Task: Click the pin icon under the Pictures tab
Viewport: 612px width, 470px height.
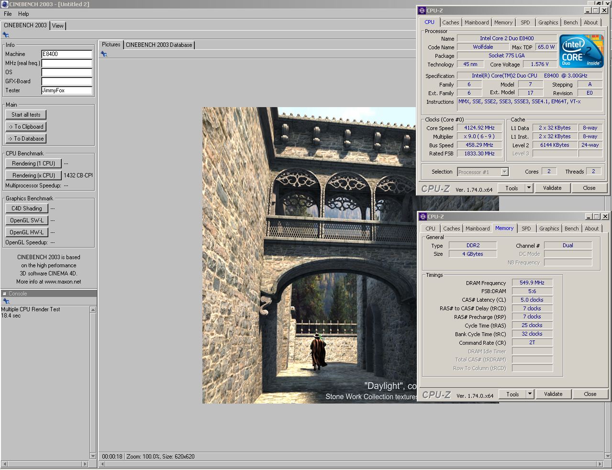Action: pyautogui.click(x=104, y=54)
